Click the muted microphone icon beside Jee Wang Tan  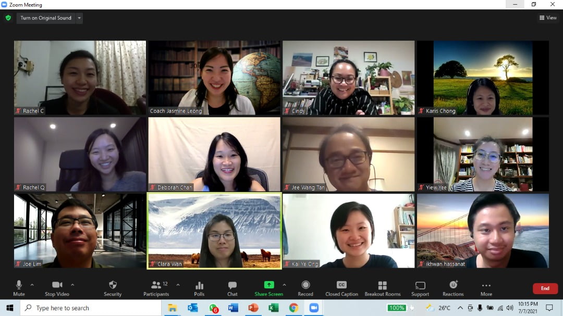(287, 187)
